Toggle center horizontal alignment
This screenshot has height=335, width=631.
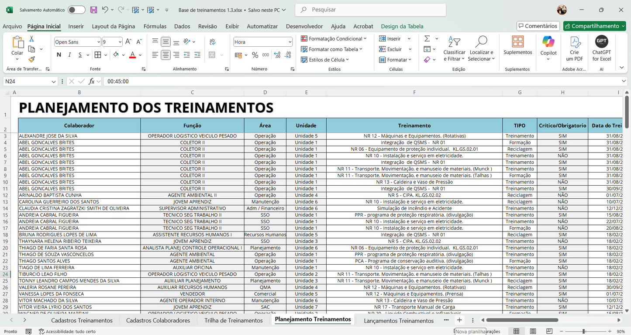click(166, 55)
